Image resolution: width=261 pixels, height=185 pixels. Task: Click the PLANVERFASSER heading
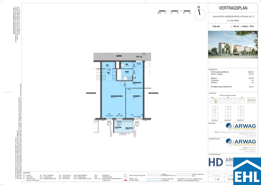[x=215, y=155]
